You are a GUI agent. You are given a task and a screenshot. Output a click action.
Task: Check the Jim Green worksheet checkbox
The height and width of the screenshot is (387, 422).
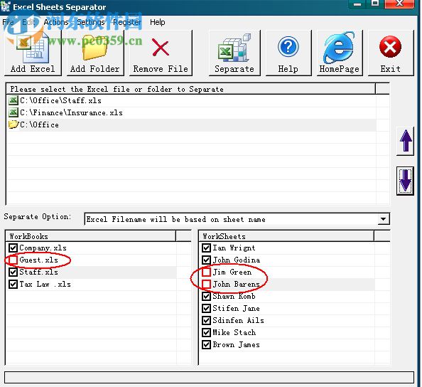[x=206, y=272]
